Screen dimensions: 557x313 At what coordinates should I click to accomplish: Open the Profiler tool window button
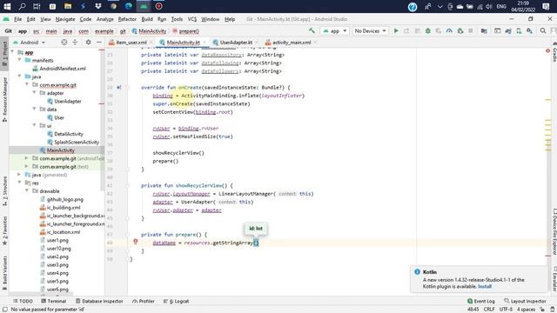143,301
